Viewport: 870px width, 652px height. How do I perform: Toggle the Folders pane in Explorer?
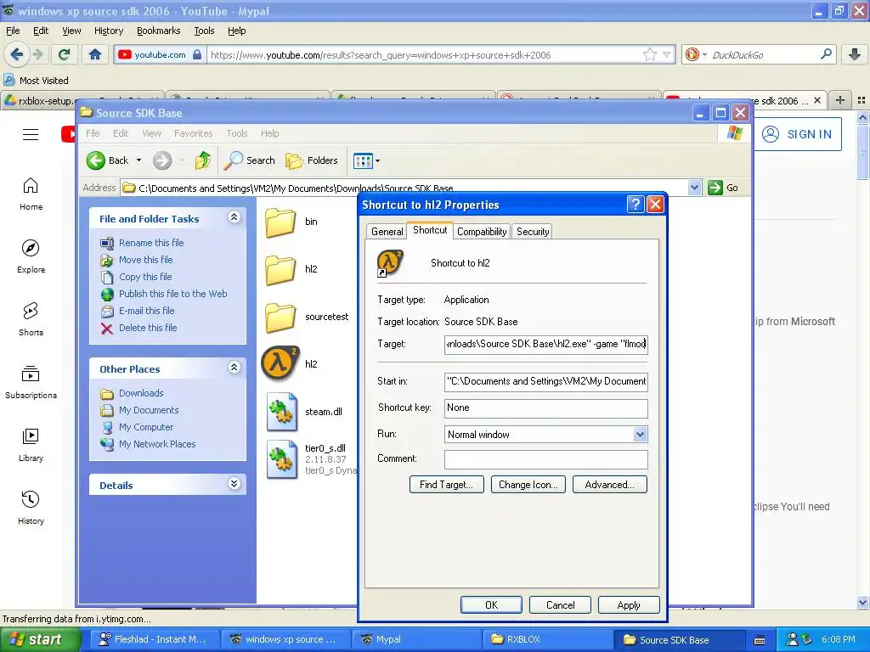[312, 160]
